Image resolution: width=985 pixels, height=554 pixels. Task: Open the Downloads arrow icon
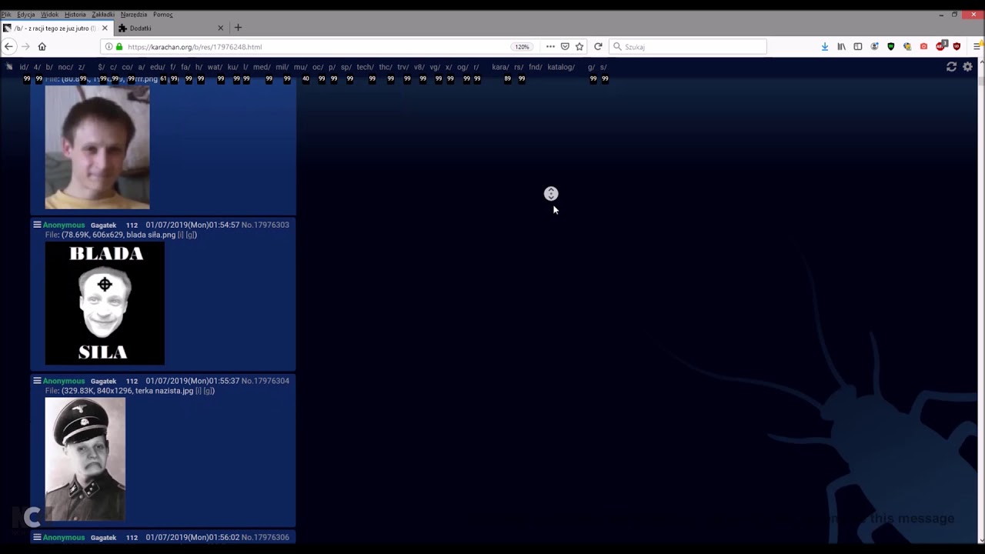coord(825,47)
